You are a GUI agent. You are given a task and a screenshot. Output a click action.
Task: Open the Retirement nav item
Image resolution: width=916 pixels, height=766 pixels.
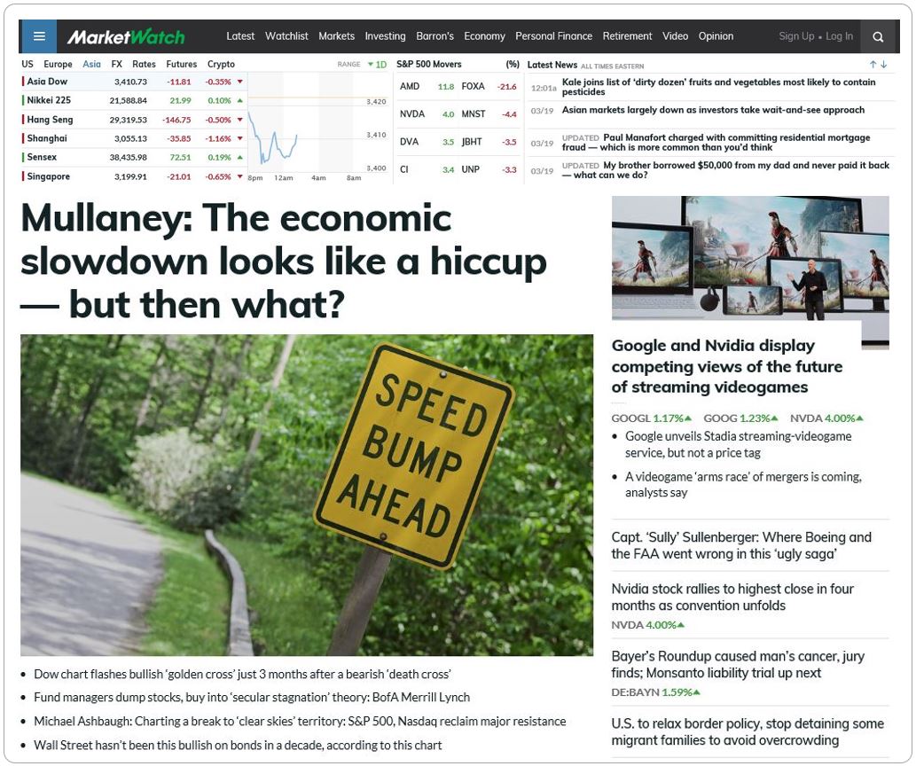coord(628,36)
